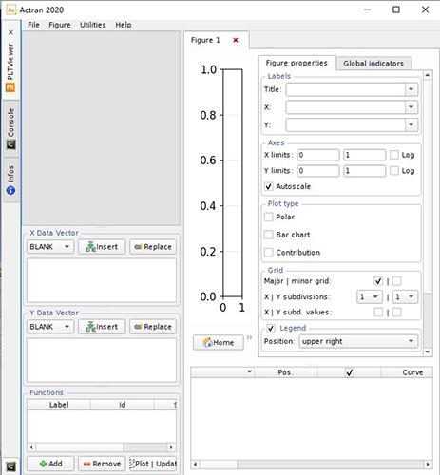Enable the Polar plot type checkbox

(268, 217)
